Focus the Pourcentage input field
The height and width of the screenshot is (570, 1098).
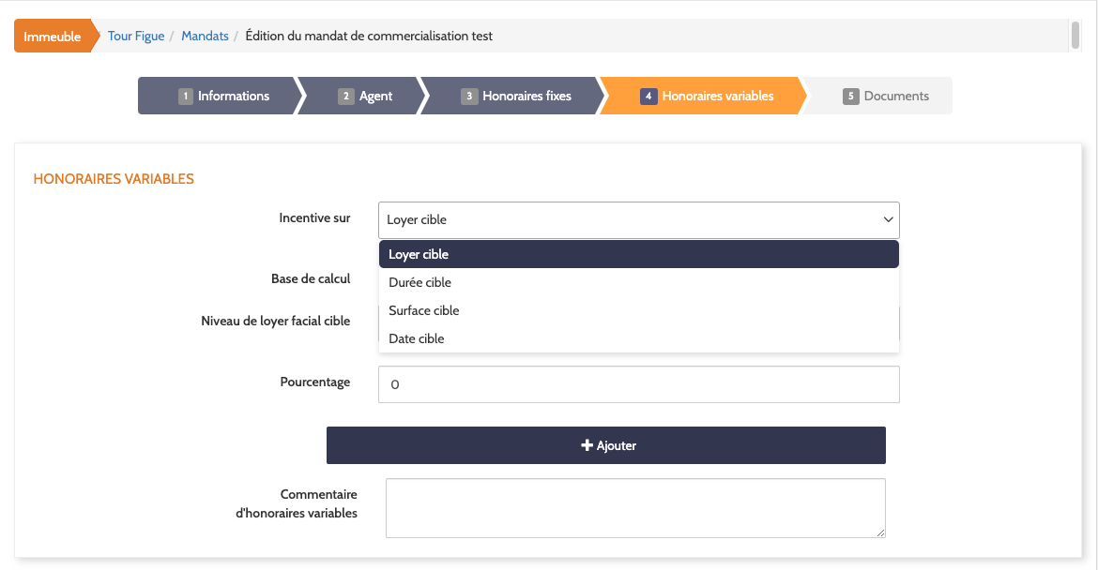point(638,384)
